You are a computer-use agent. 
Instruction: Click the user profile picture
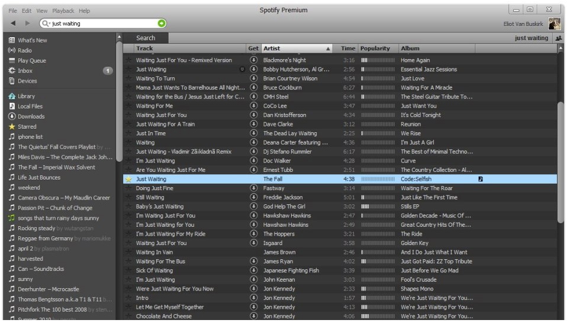[554, 24]
